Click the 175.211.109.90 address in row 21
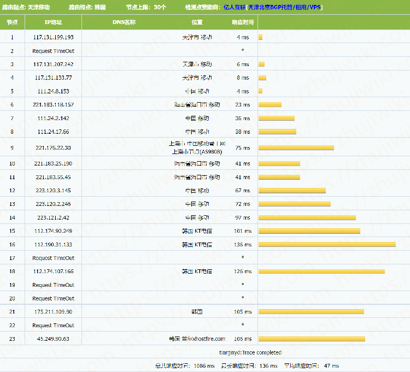 tap(53, 311)
